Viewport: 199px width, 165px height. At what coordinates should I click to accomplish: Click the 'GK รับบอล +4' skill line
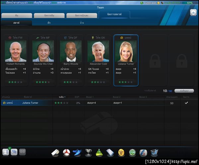pos(98,69)
